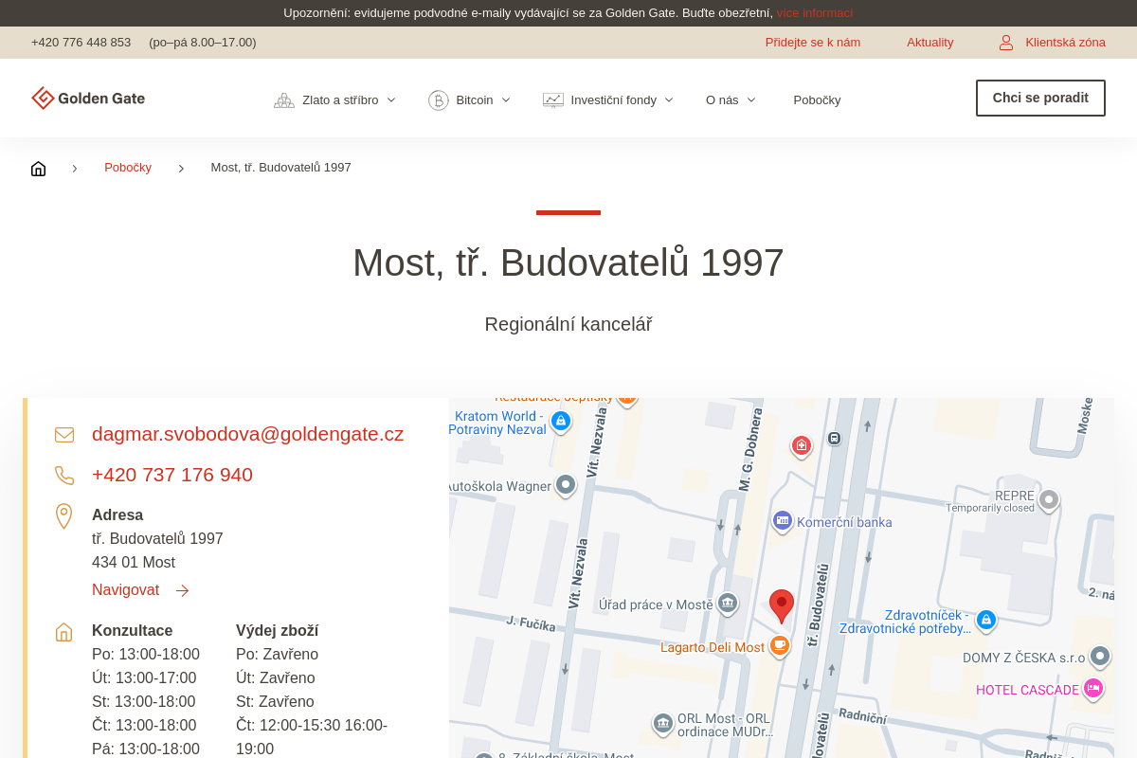Image resolution: width=1137 pixels, height=758 pixels.
Task: Click the home breadcrumb icon
Action: coord(38,169)
